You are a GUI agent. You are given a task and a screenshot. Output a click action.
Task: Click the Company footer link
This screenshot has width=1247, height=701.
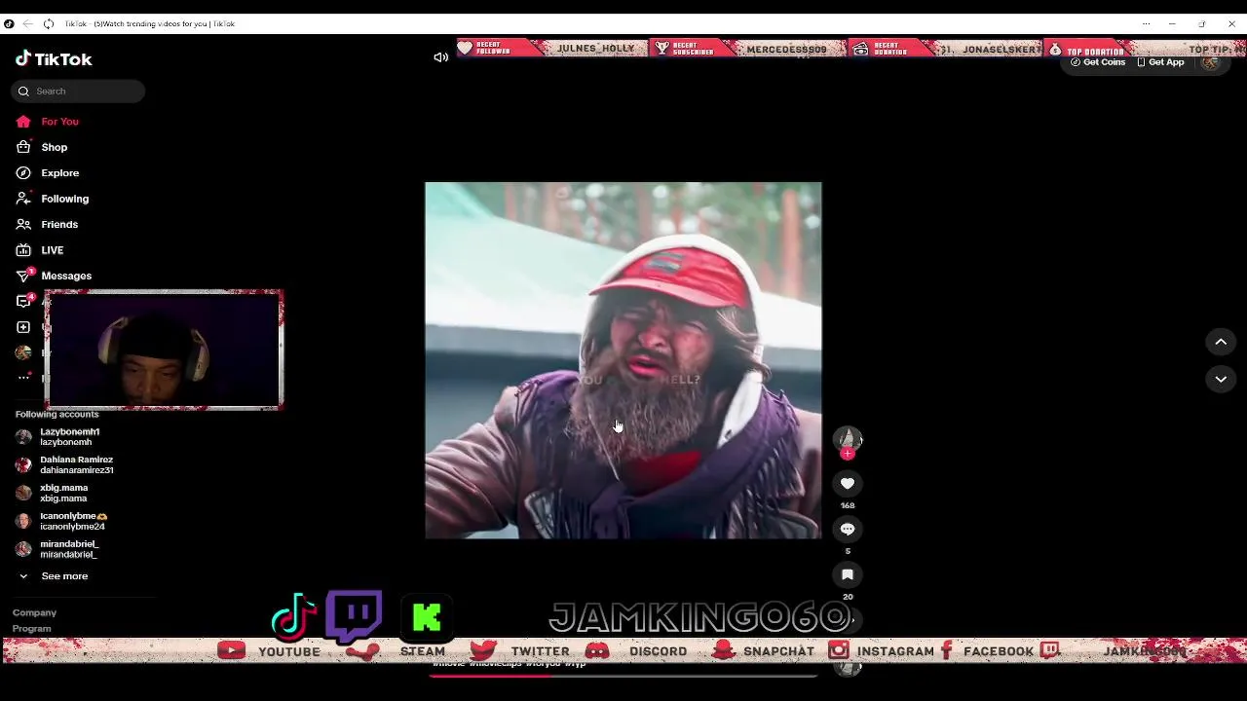click(x=34, y=612)
